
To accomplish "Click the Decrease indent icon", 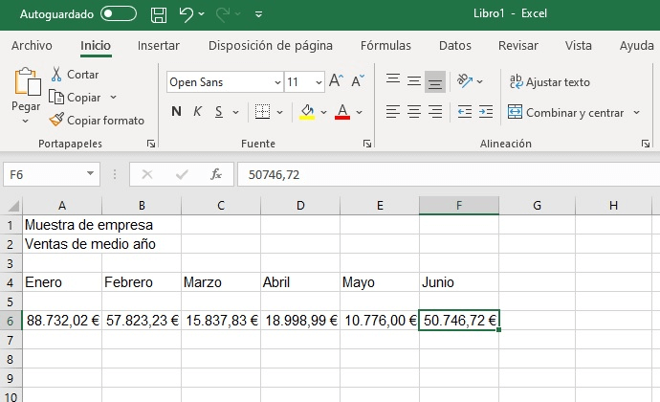I will click(465, 112).
